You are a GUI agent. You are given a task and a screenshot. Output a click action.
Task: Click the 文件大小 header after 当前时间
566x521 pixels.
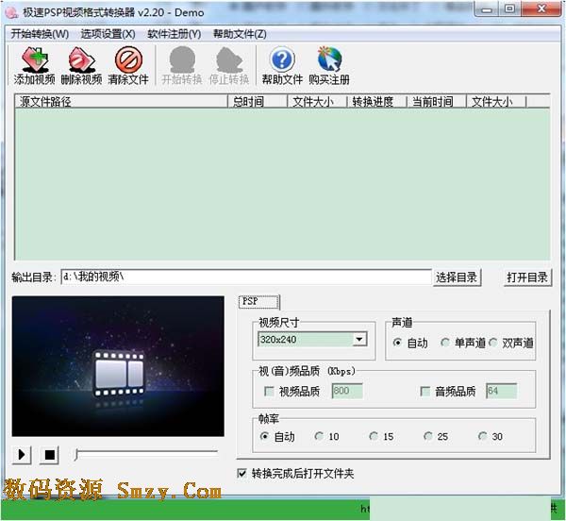(496, 101)
